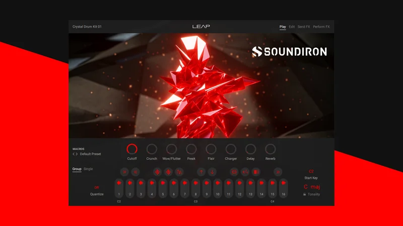403x226 pixels.
Task: Click the Wow/Flutter macro knob
Action: pyautogui.click(x=171, y=149)
